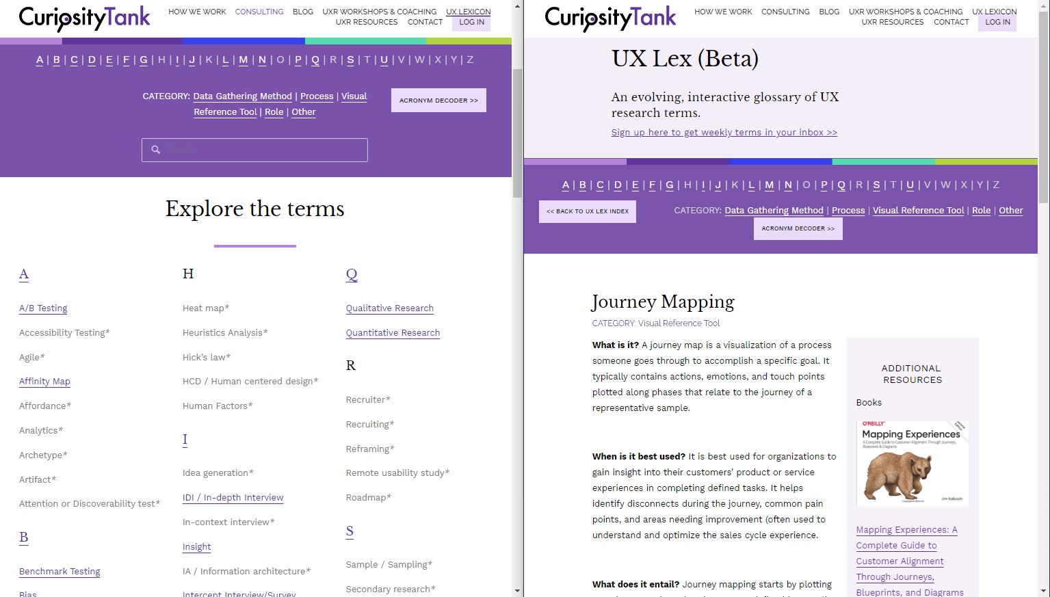Open the IDI / In-depth Interview term

coord(233,498)
